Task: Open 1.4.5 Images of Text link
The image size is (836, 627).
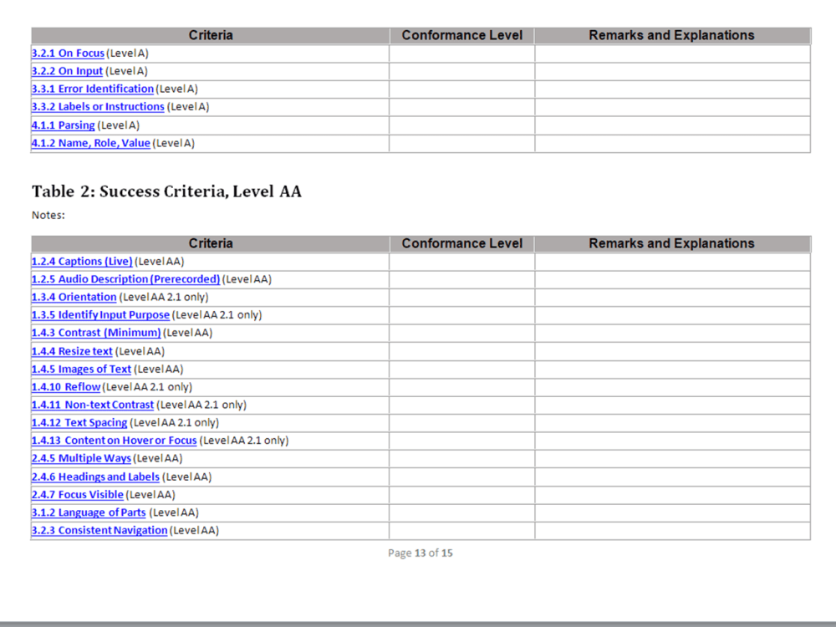Action: coord(81,369)
